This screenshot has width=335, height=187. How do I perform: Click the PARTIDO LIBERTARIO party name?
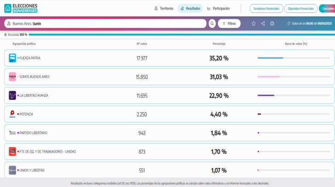(x=33, y=133)
